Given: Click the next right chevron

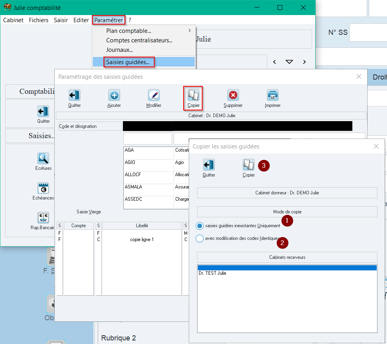Looking at the screenshot, I should pyautogui.click(x=304, y=62).
